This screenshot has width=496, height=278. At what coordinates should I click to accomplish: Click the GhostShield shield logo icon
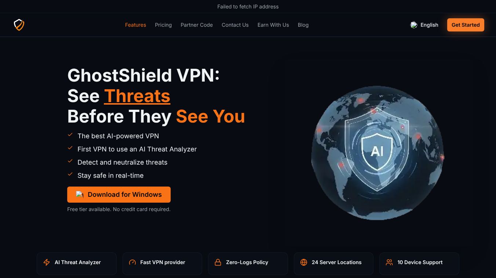click(x=19, y=25)
